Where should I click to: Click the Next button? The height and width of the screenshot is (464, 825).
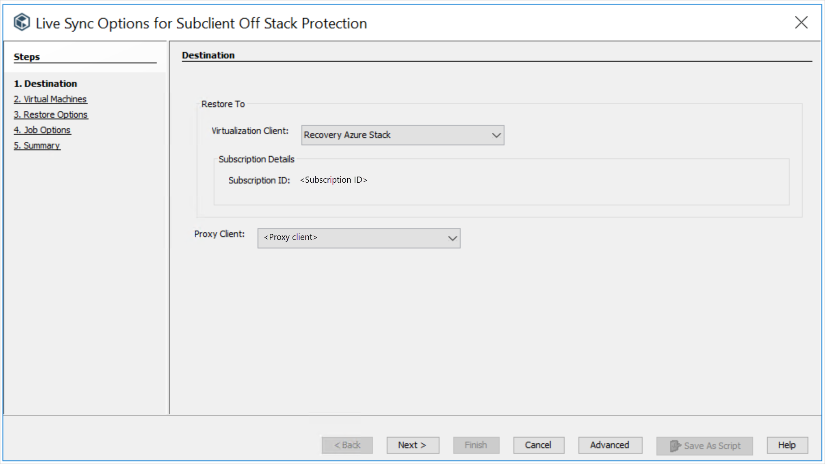(x=413, y=445)
